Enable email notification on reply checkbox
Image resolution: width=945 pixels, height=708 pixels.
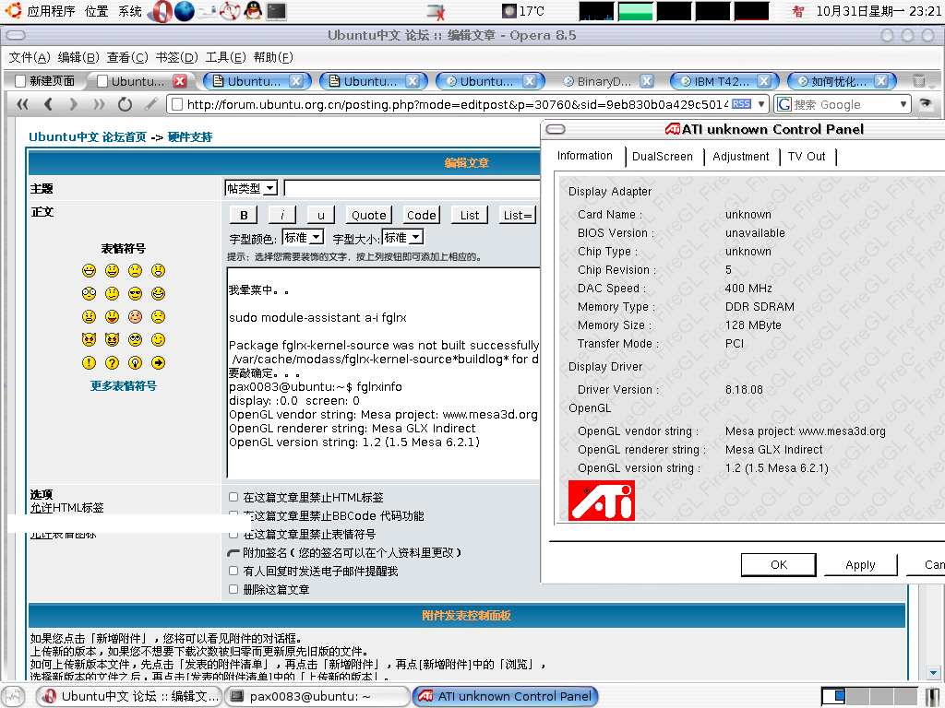(x=233, y=571)
